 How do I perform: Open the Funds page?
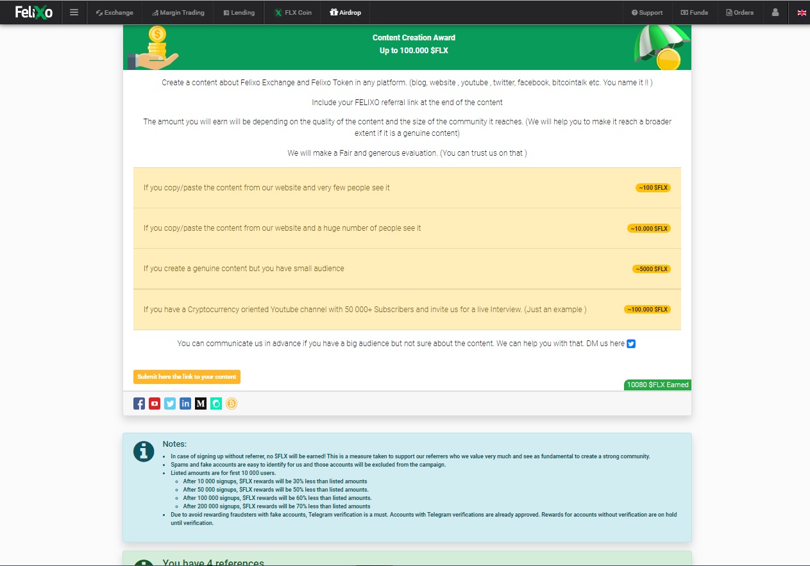(x=694, y=12)
